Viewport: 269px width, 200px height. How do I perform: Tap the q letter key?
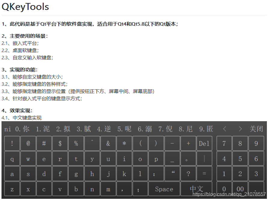click(x=12, y=158)
